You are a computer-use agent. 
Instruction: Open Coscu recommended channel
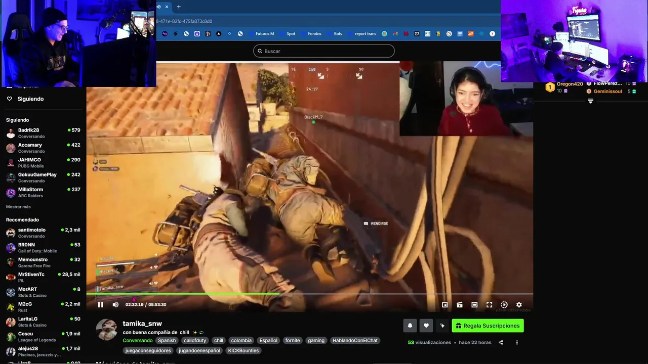(43, 336)
